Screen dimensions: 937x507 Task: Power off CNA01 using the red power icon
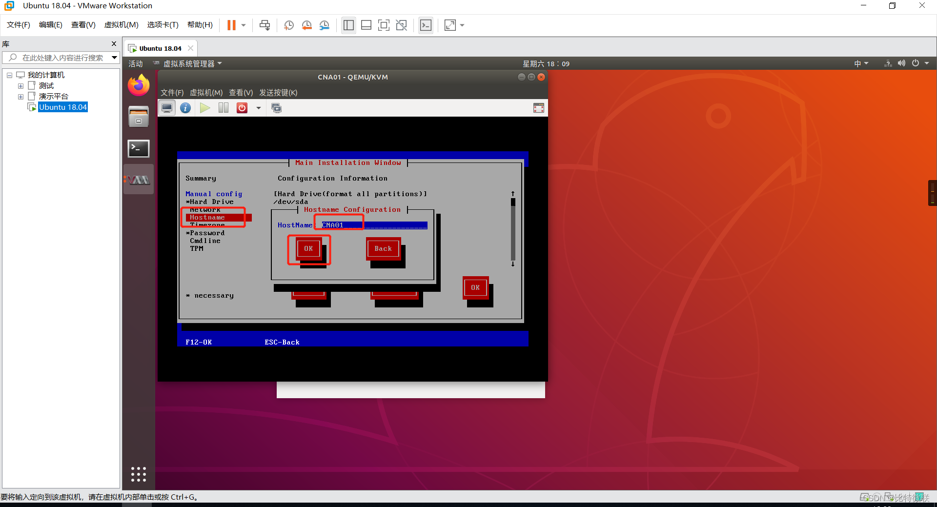(242, 108)
